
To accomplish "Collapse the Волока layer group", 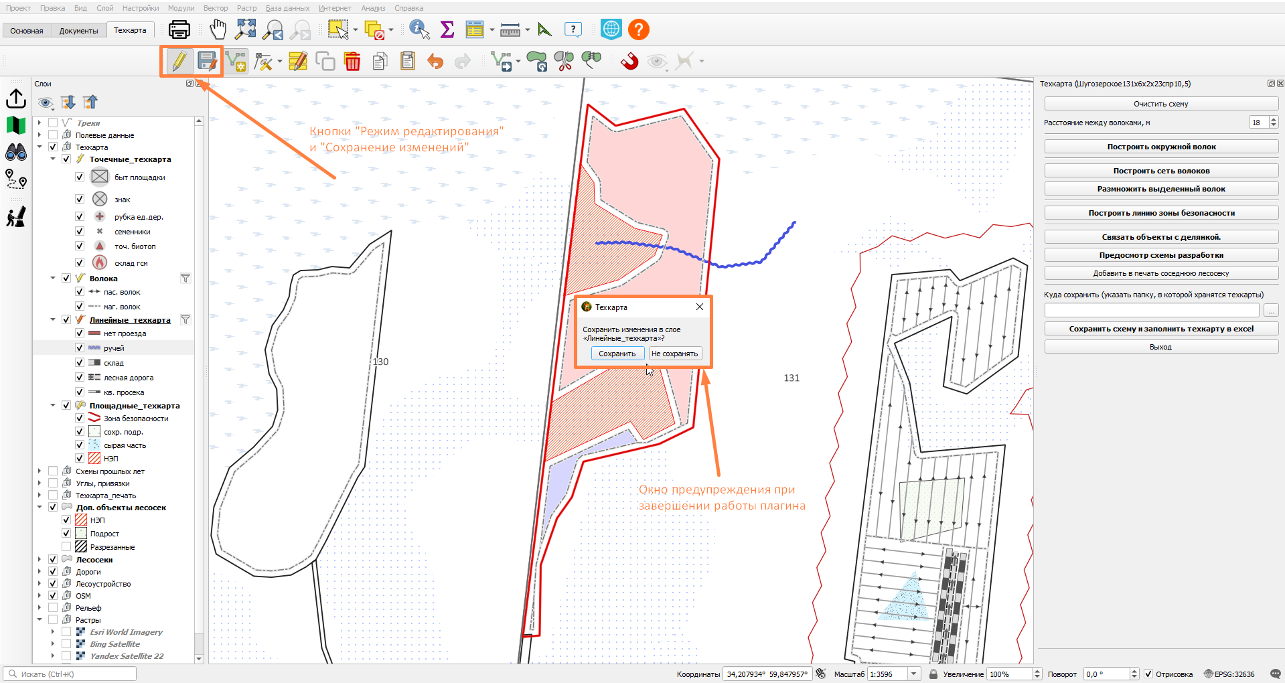I will pos(53,279).
